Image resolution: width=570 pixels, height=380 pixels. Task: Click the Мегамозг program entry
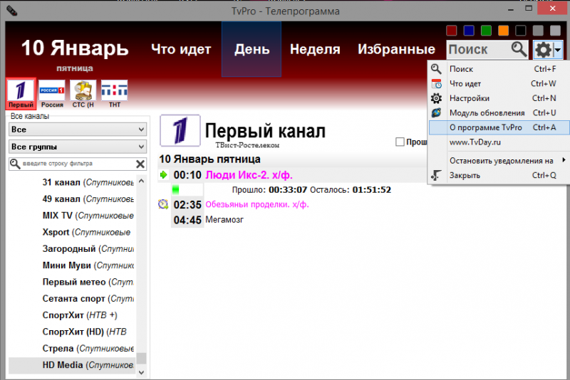[x=224, y=220]
